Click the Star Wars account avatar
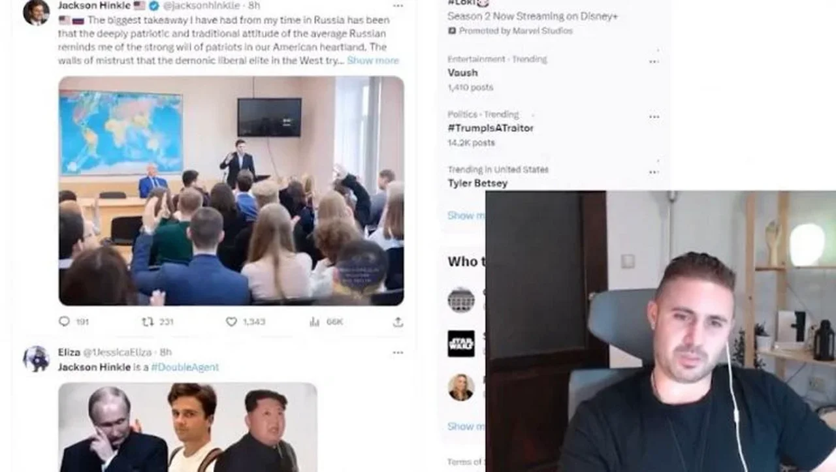Screen dimensions: 836x472 click(461, 343)
